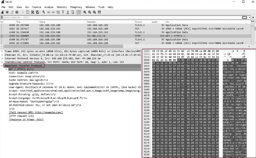Select the Accept-Language header line
Screen dimensions: 256x158
(x=48, y=98)
